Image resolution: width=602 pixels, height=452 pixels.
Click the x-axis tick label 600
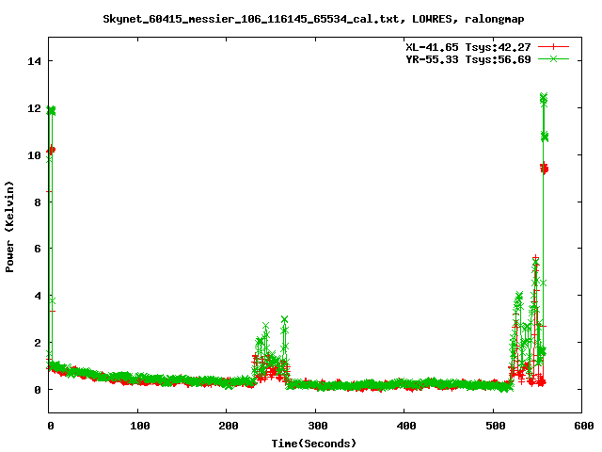(584, 426)
